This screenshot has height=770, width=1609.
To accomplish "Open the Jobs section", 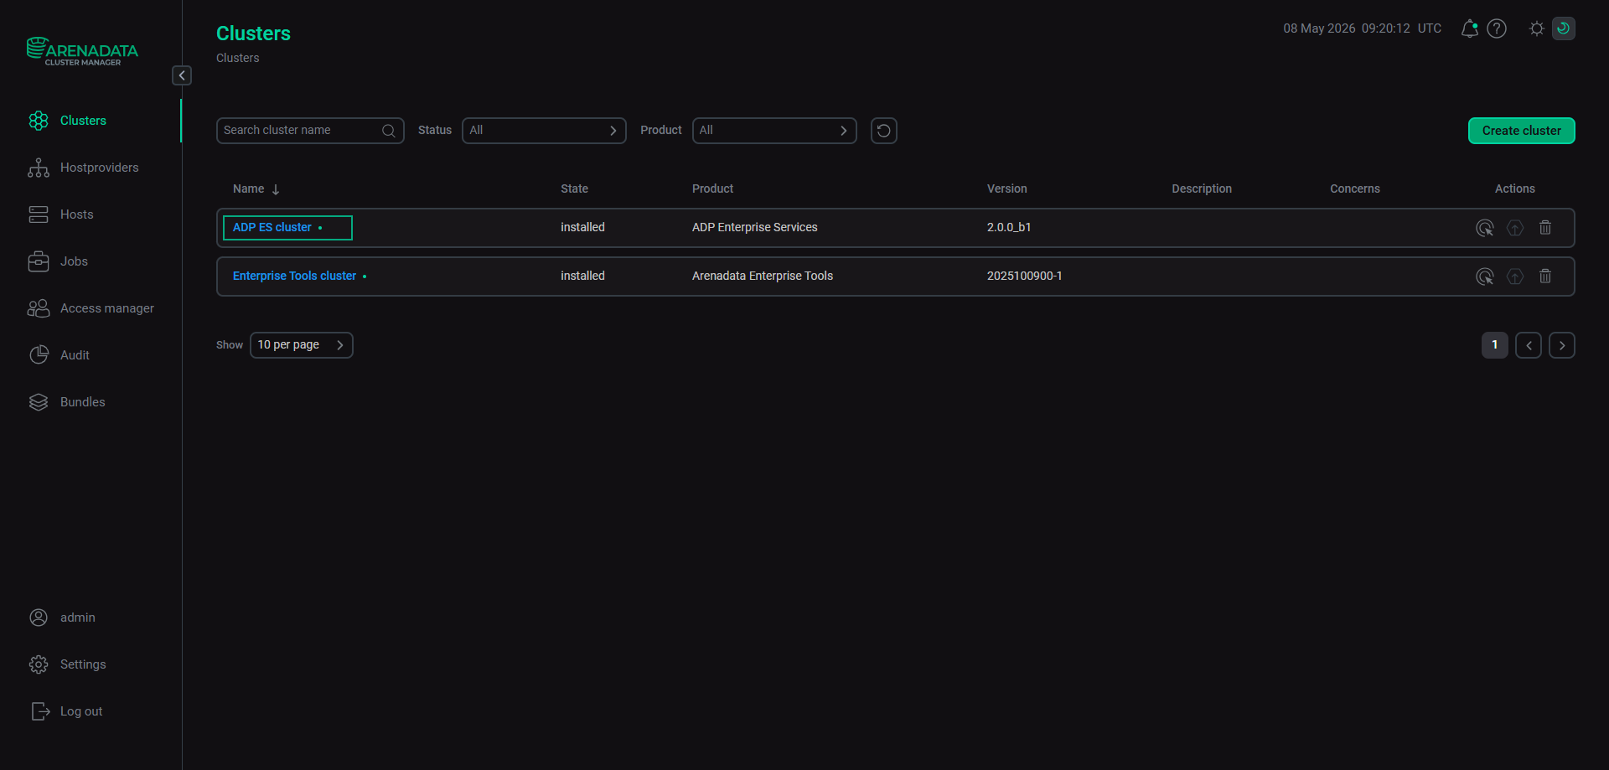I will (74, 261).
